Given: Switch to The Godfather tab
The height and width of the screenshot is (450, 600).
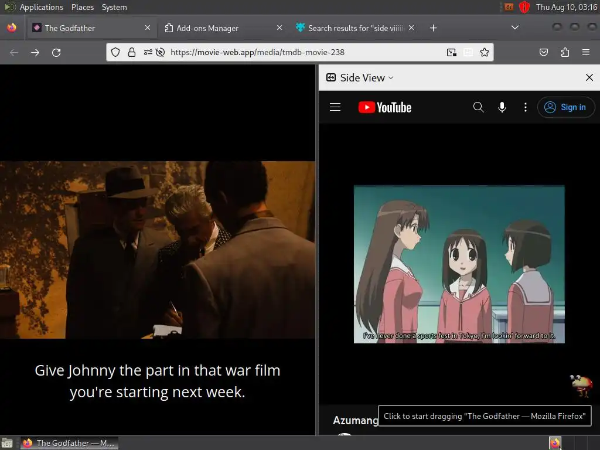Looking at the screenshot, I should [91, 28].
